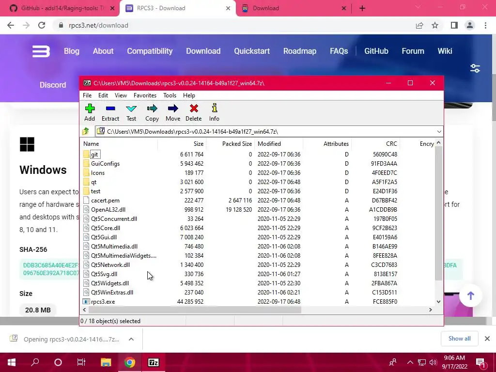Screen dimensions: 496x372
Task: Open the Quickstart page link
Action: pyautogui.click(x=252, y=51)
